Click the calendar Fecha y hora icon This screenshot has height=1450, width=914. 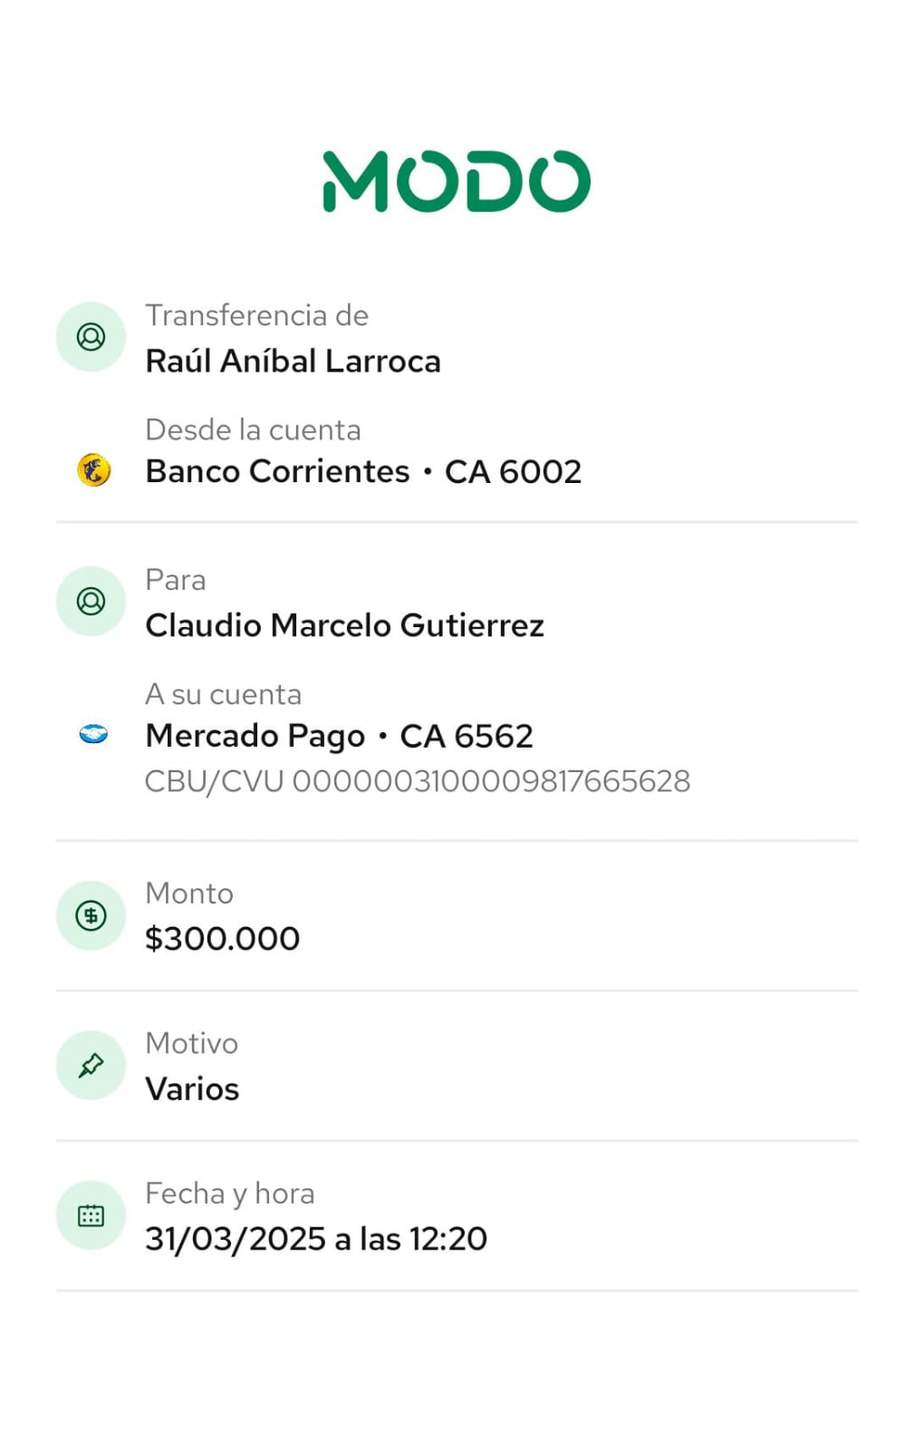click(x=91, y=1215)
